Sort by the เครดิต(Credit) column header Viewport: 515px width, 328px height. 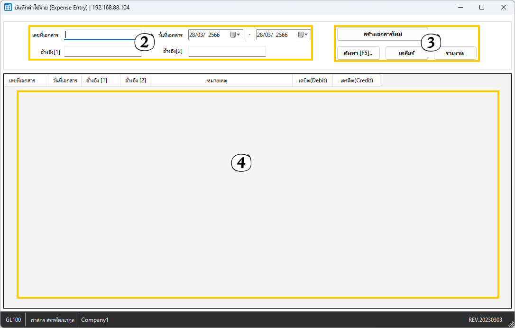(x=356, y=80)
